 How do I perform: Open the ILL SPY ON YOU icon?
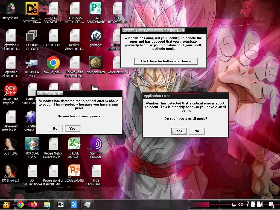click(32, 63)
